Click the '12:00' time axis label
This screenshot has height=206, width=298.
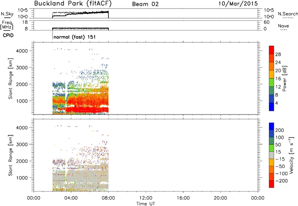click(146, 198)
